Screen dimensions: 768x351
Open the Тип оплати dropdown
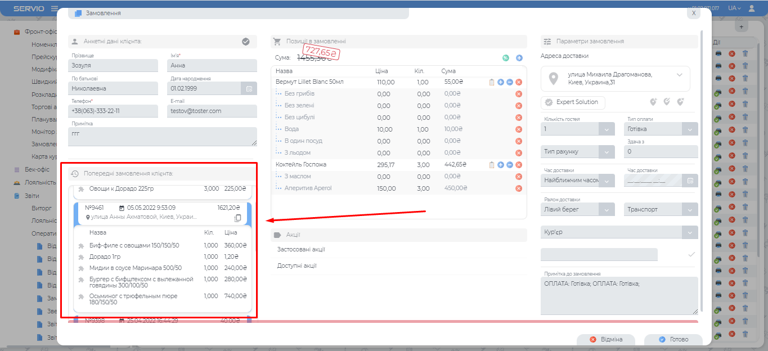coord(690,129)
